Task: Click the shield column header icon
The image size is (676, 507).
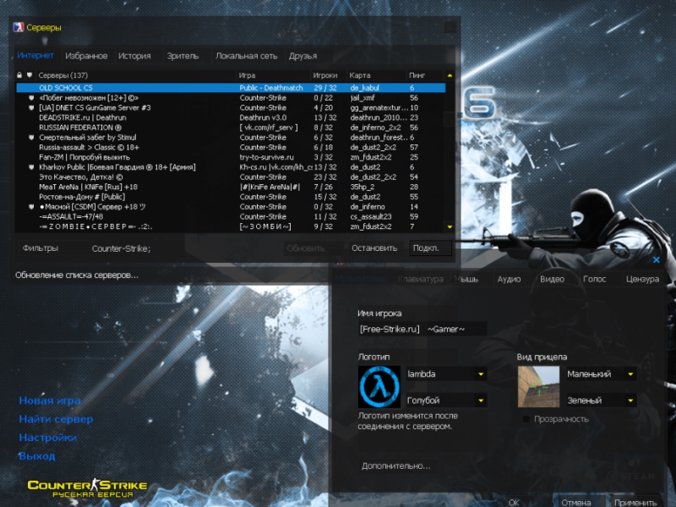Action: [30, 75]
